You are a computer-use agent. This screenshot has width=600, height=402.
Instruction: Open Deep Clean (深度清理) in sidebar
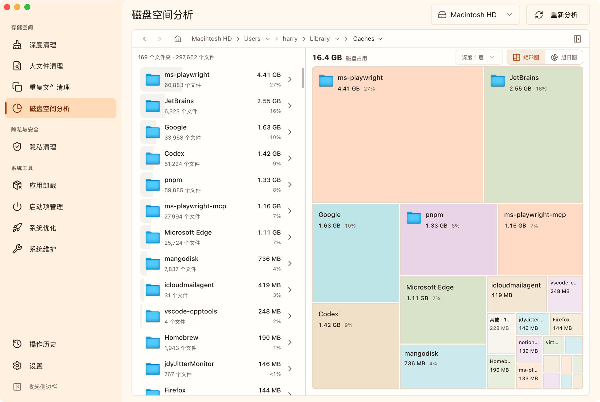tap(61, 45)
